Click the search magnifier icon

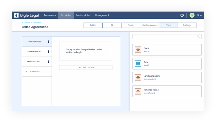(x=198, y=37)
